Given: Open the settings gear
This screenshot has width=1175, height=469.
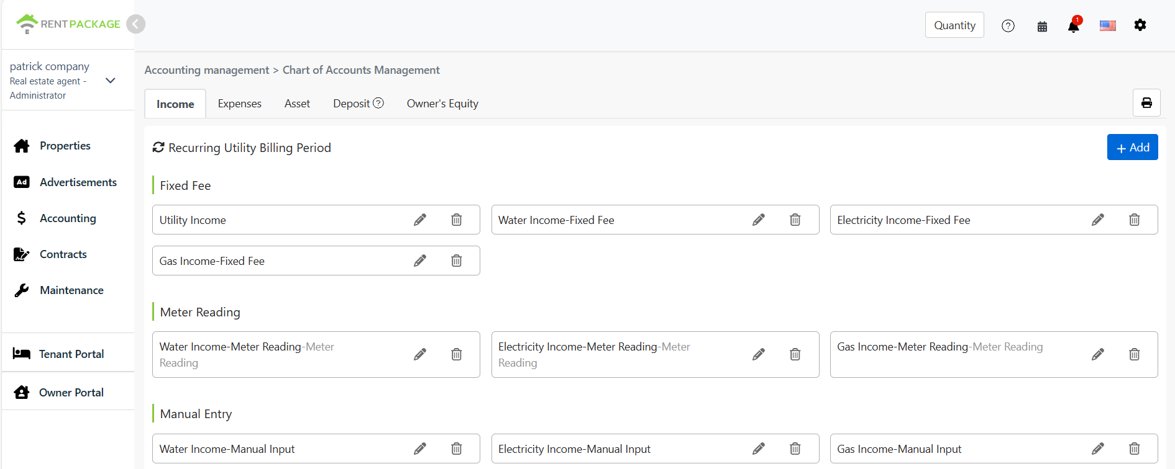Looking at the screenshot, I should point(1140,25).
